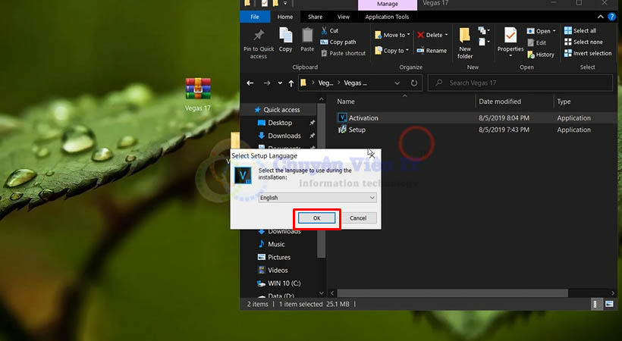Viewport: 622px width, 341px height.
Task: Open the View ribbon tab
Action: pos(344,17)
